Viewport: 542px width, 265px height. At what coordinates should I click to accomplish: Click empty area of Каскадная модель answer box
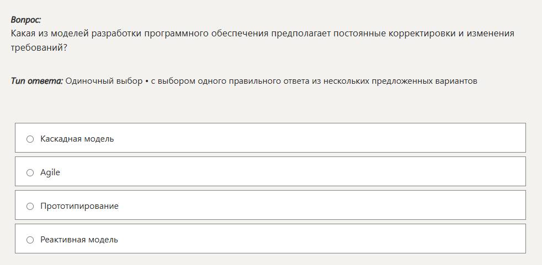coord(331,139)
